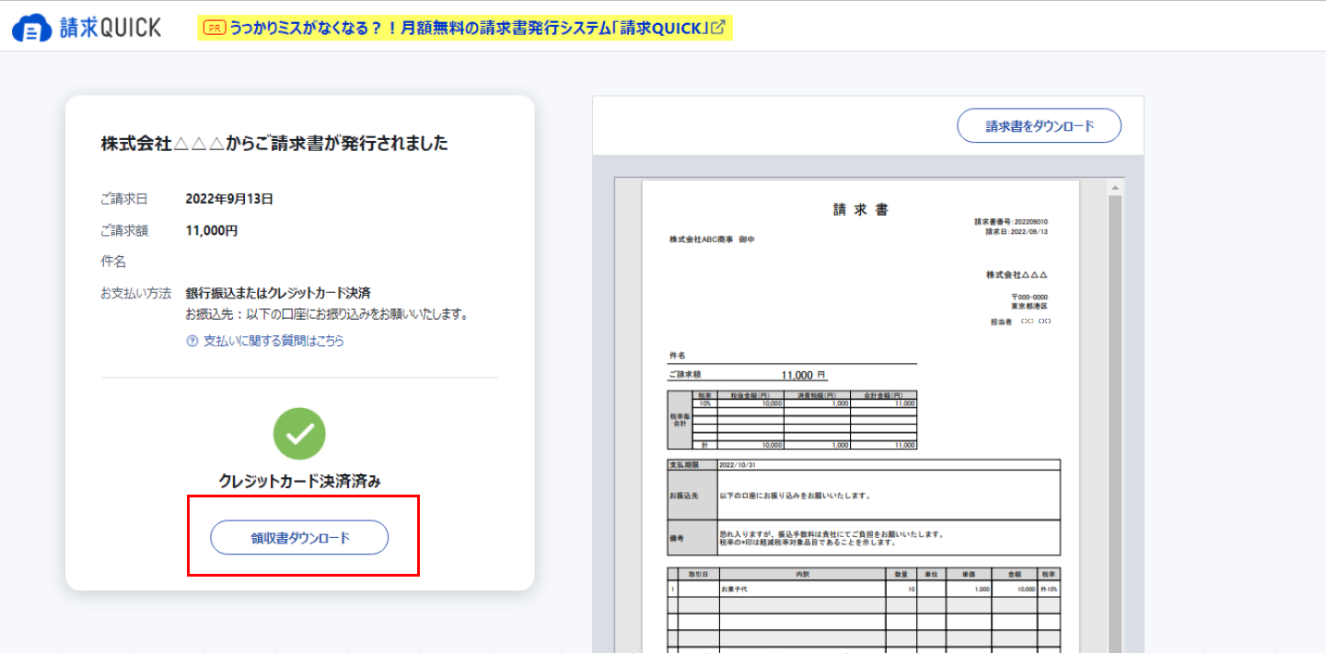Click the green checkmark payment status icon
This screenshot has width=1326, height=654.
tap(299, 434)
